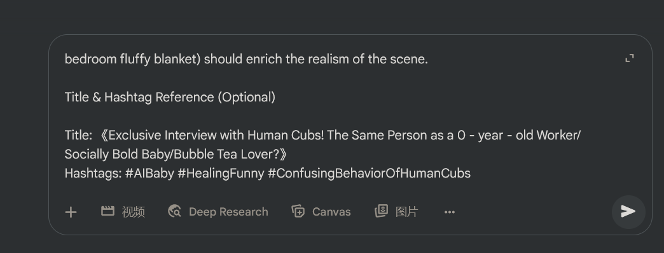
Task: Click the Canvas document icon
Action: [x=298, y=211]
